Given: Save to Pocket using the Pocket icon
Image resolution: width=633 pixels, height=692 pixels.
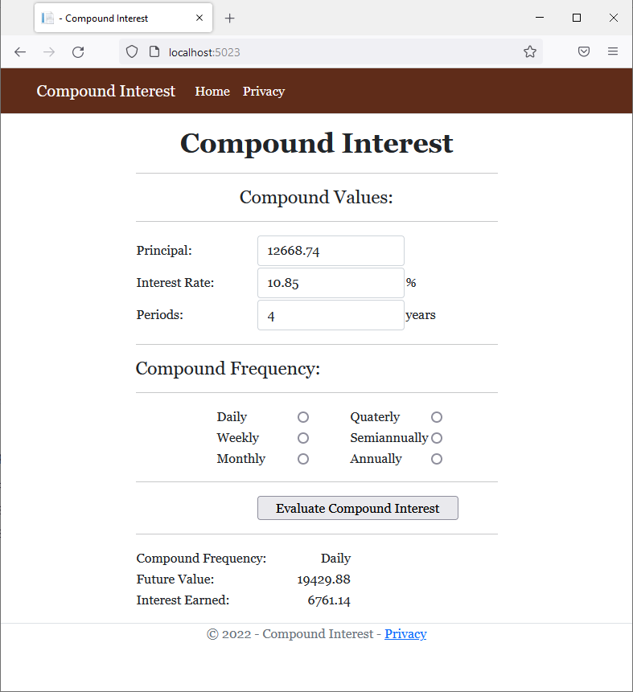Looking at the screenshot, I should [x=583, y=51].
